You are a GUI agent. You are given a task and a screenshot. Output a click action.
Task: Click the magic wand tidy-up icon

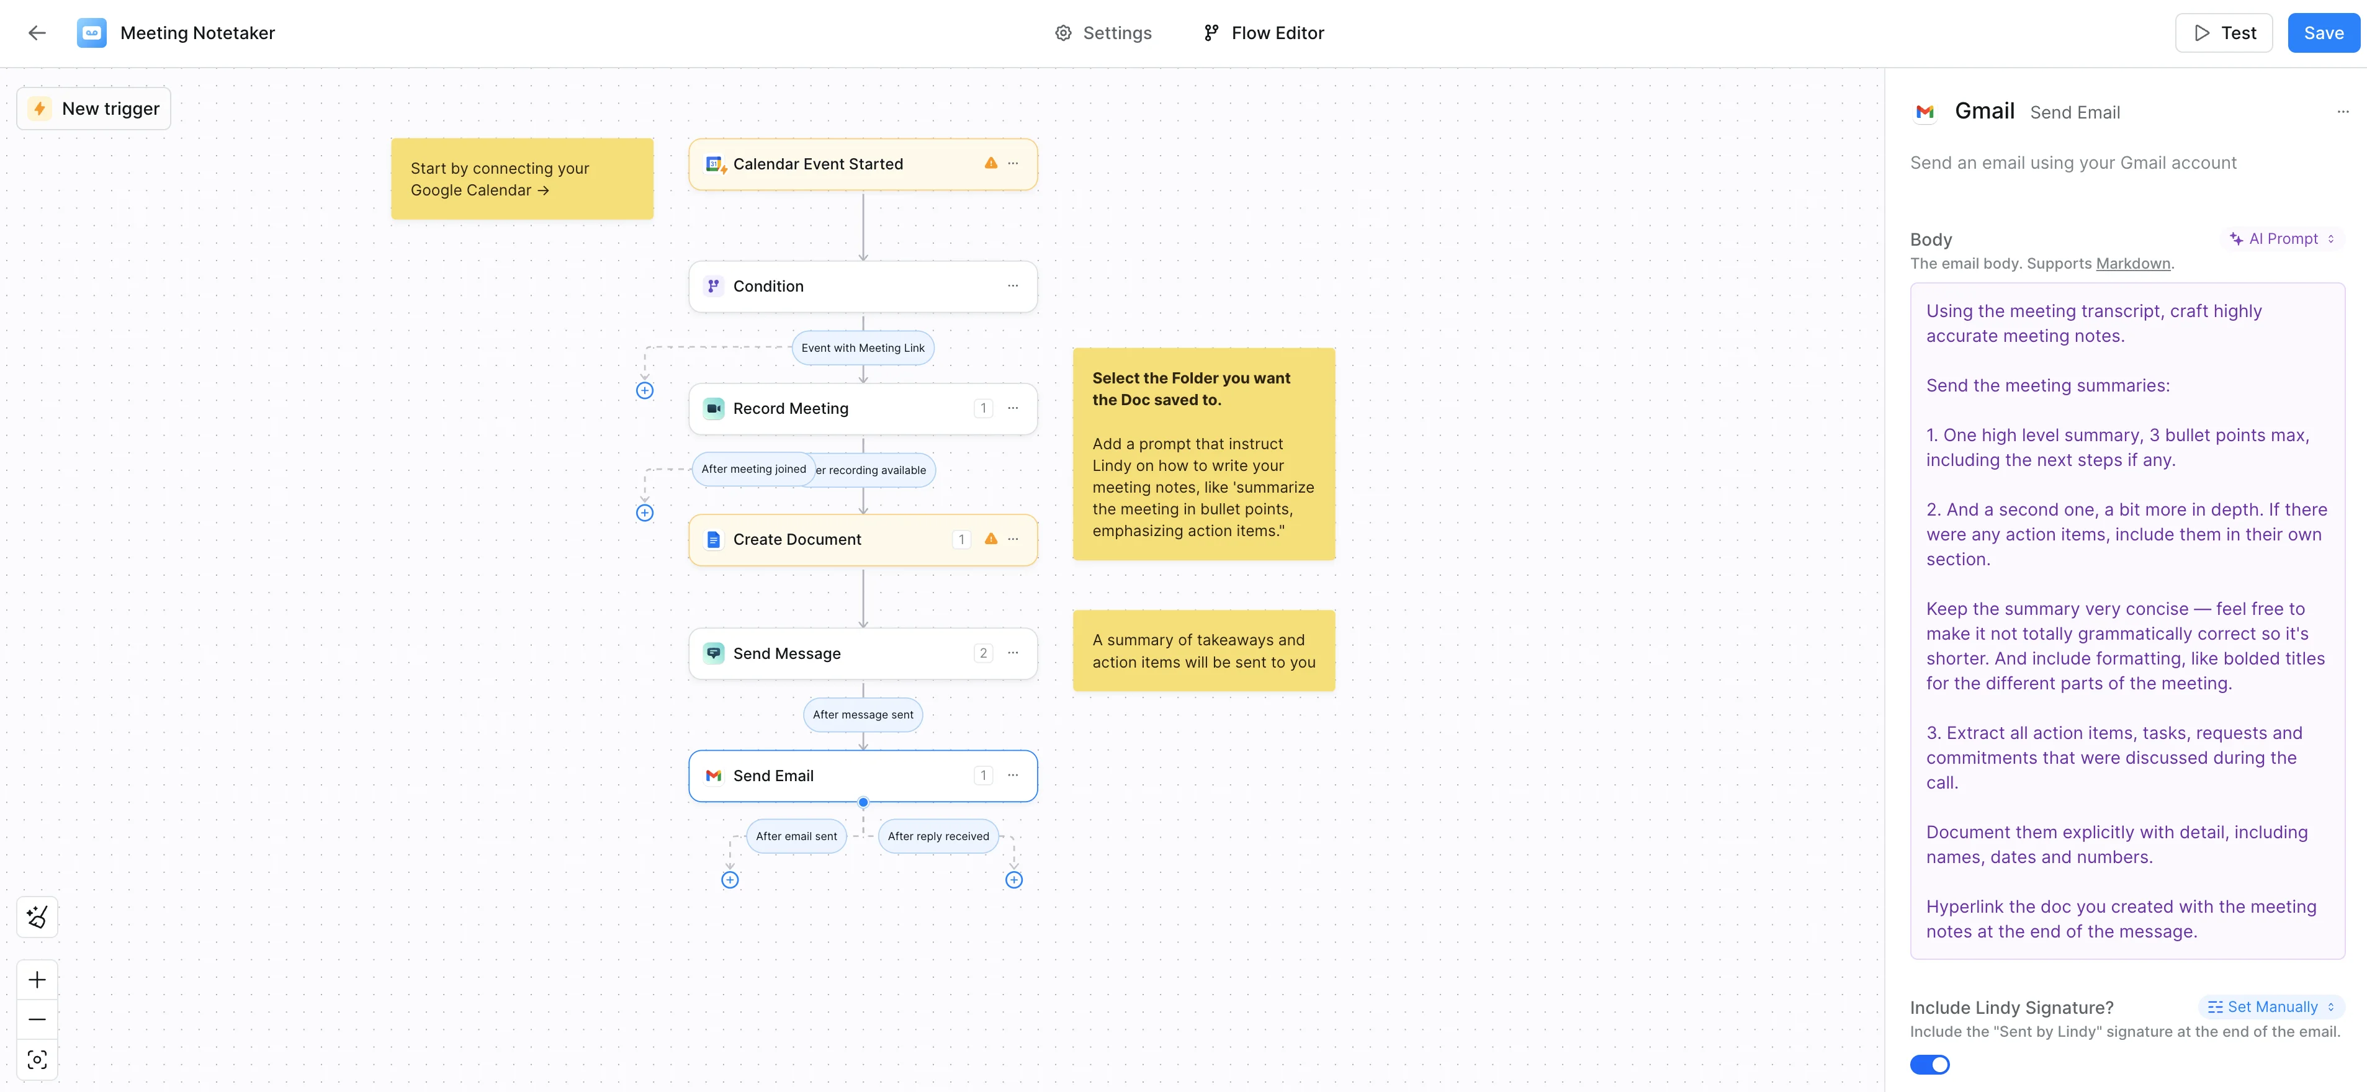pos(37,916)
